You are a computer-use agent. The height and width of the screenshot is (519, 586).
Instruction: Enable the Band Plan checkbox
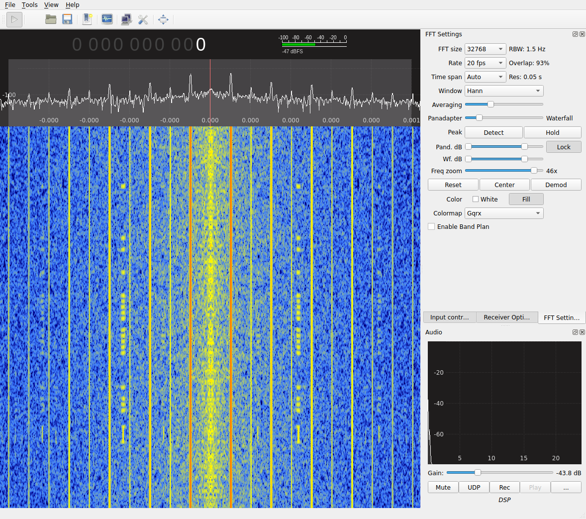point(431,226)
